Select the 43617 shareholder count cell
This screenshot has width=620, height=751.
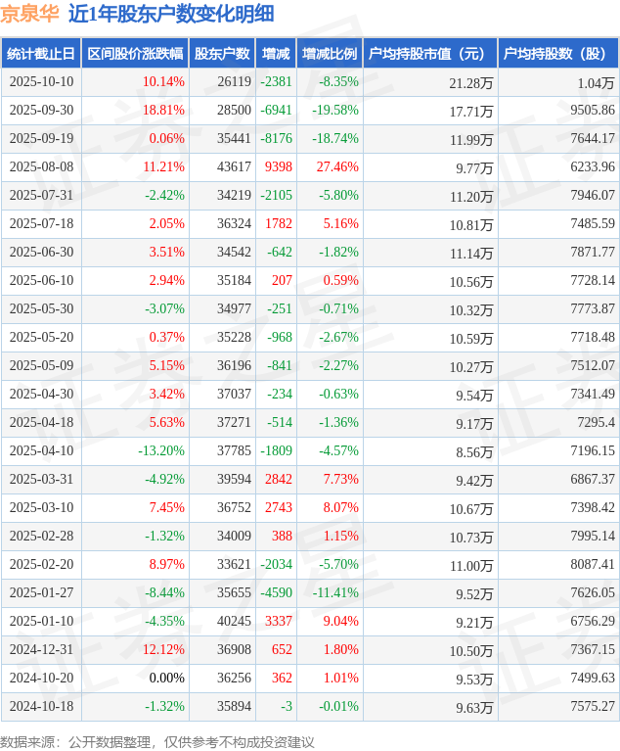pos(234,167)
